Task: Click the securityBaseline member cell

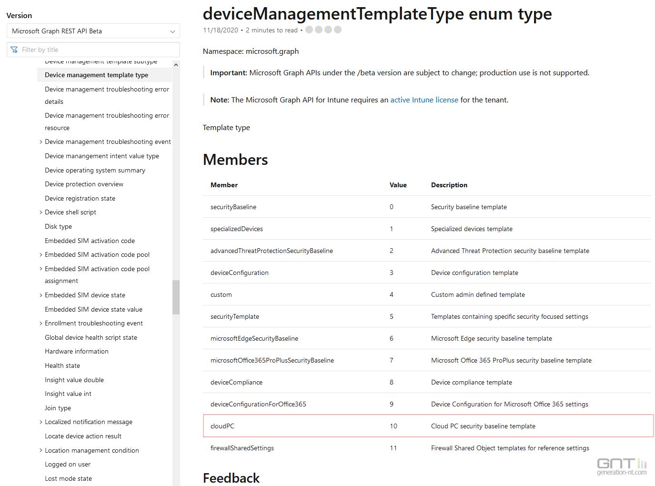Action: coord(233,207)
